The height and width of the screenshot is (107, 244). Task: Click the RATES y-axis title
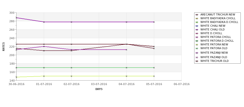4,47
